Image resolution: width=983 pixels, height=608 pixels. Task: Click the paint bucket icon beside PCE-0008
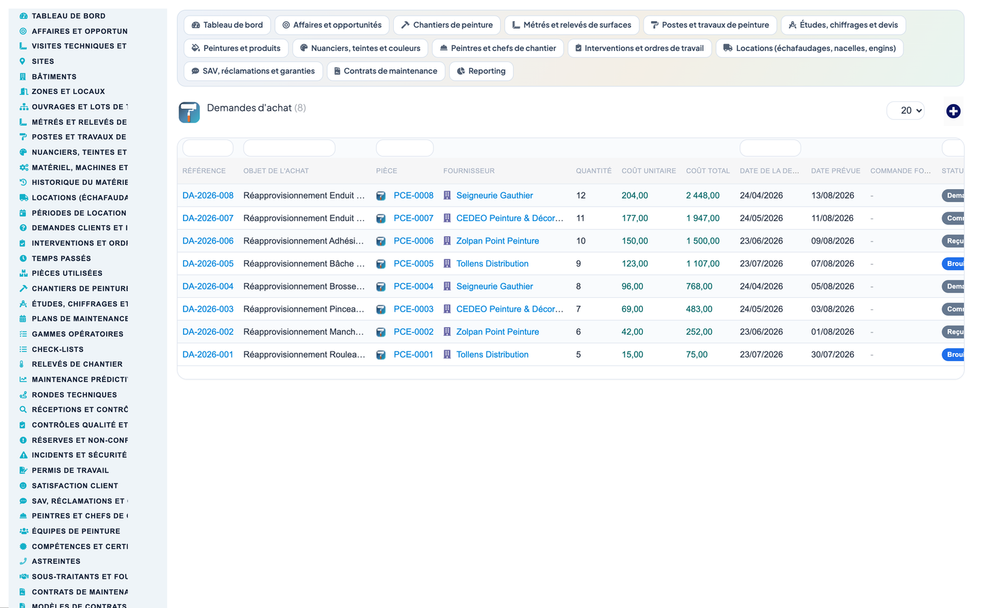pos(381,196)
